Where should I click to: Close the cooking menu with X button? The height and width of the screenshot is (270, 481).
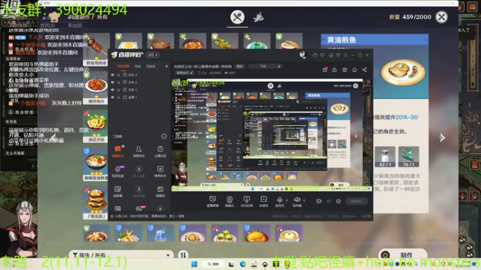441,17
